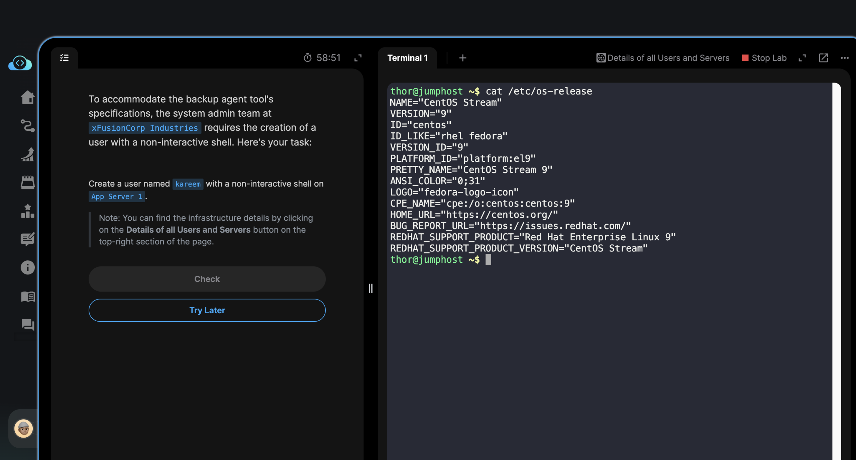Open the playground container sidebar icon

point(27,183)
